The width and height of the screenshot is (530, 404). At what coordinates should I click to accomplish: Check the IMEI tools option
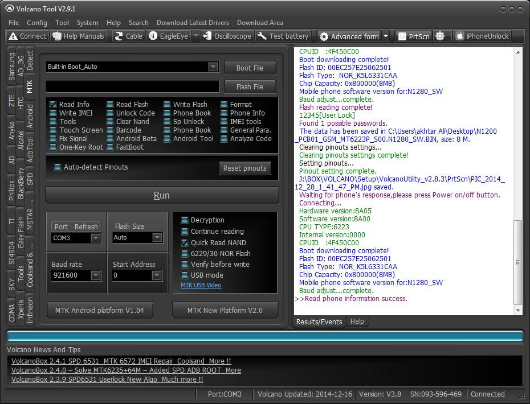224,122
